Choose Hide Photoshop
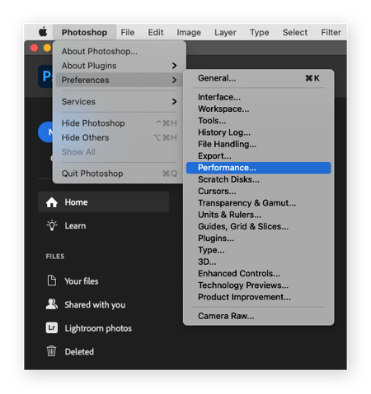Viewport: 371px width, 394px height. point(119,123)
